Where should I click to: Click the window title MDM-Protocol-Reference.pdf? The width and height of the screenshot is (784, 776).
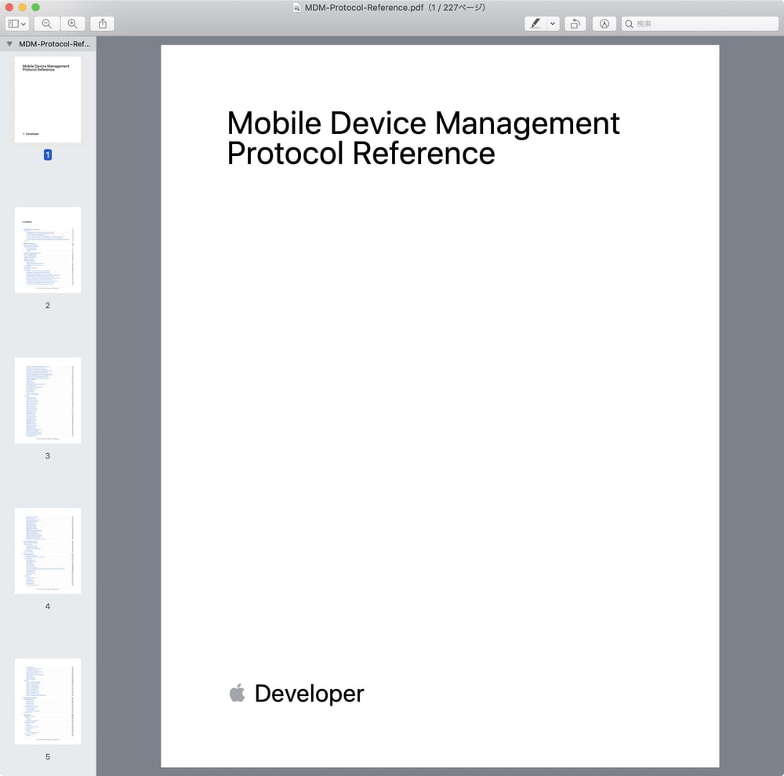364,8
